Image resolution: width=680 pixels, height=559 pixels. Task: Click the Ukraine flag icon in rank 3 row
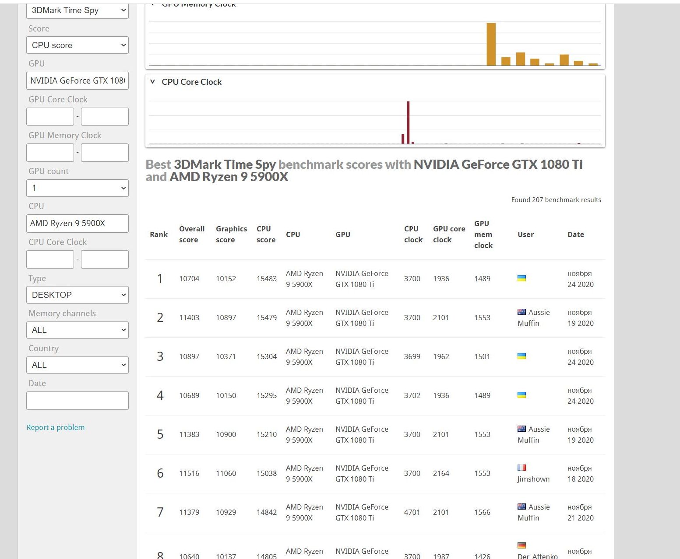click(521, 356)
